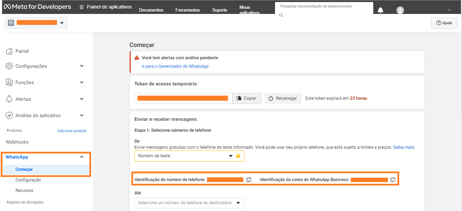Open Documentos in the top navigation
The image size is (462, 211).
pos(151,10)
